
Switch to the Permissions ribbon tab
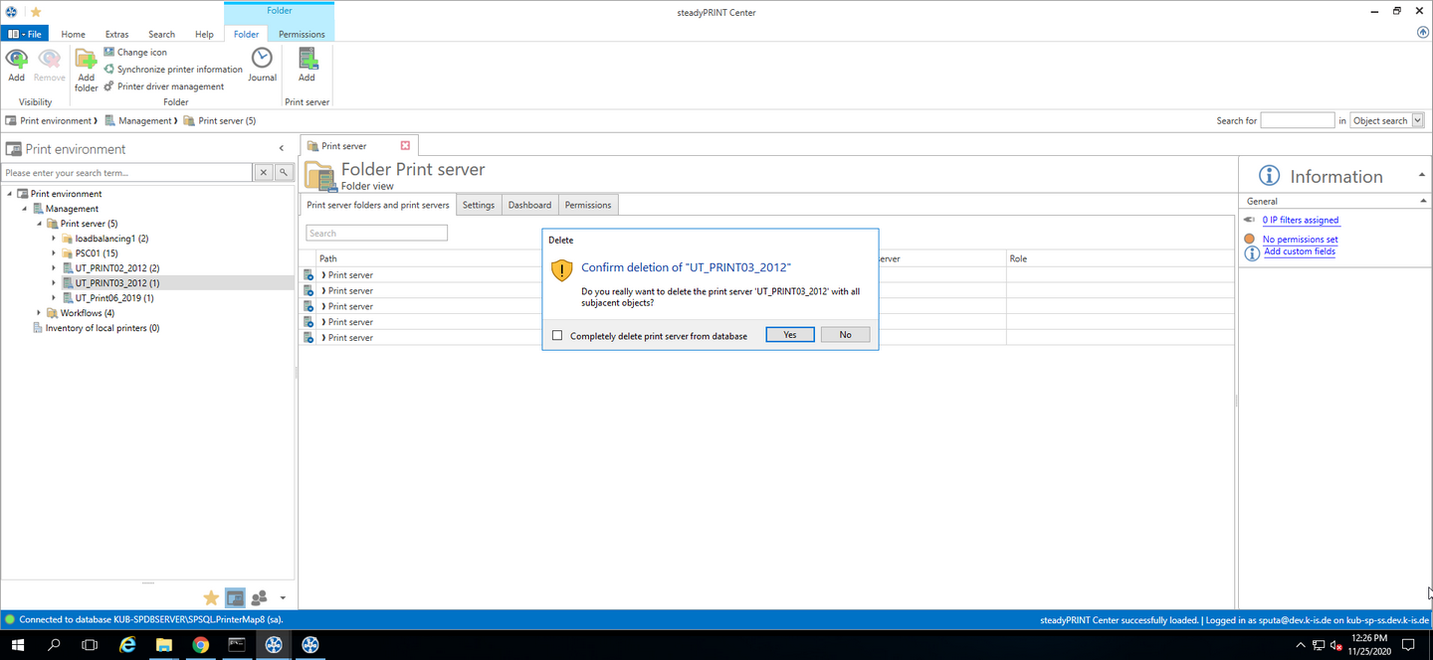point(302,34)
